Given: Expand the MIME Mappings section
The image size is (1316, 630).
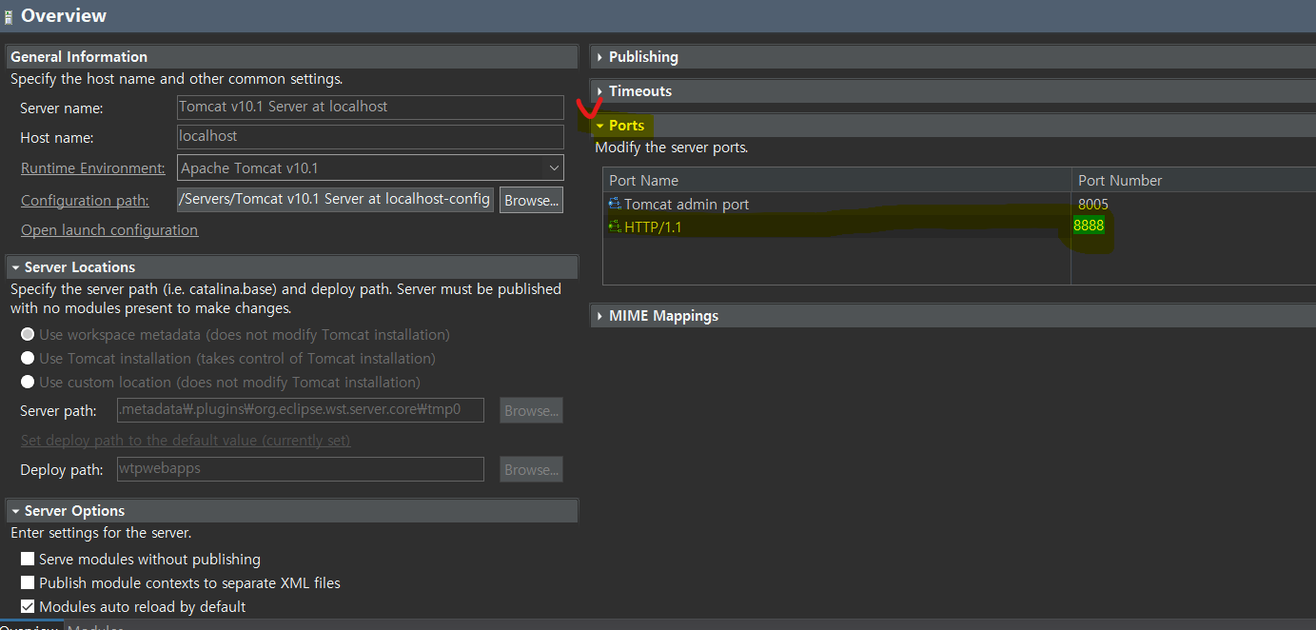Looking at the screenshot, I should (599, 316).
